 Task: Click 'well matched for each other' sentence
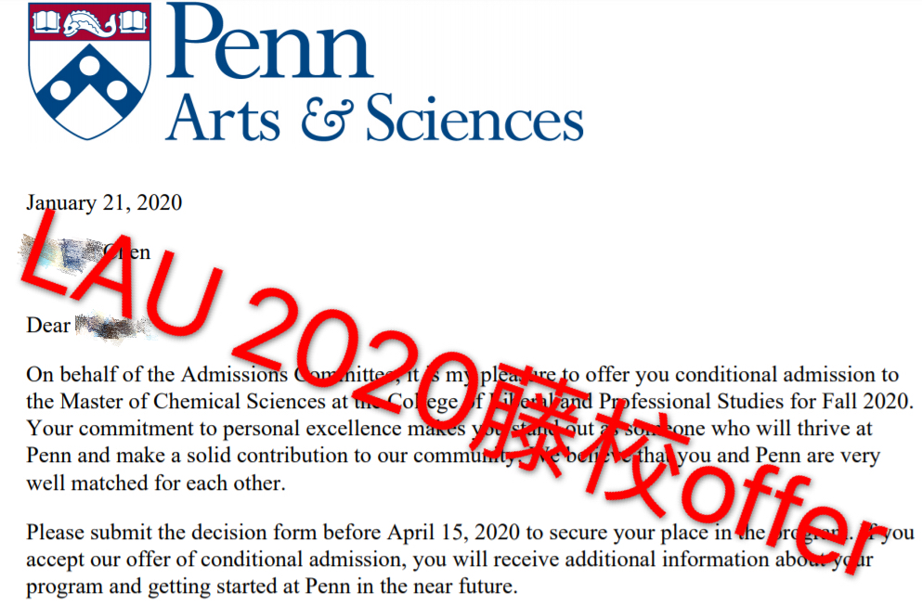coord(156,483)
